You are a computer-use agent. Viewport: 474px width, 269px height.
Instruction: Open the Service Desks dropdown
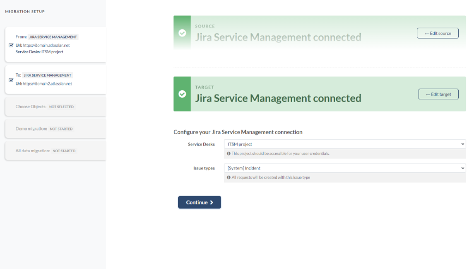344,144
